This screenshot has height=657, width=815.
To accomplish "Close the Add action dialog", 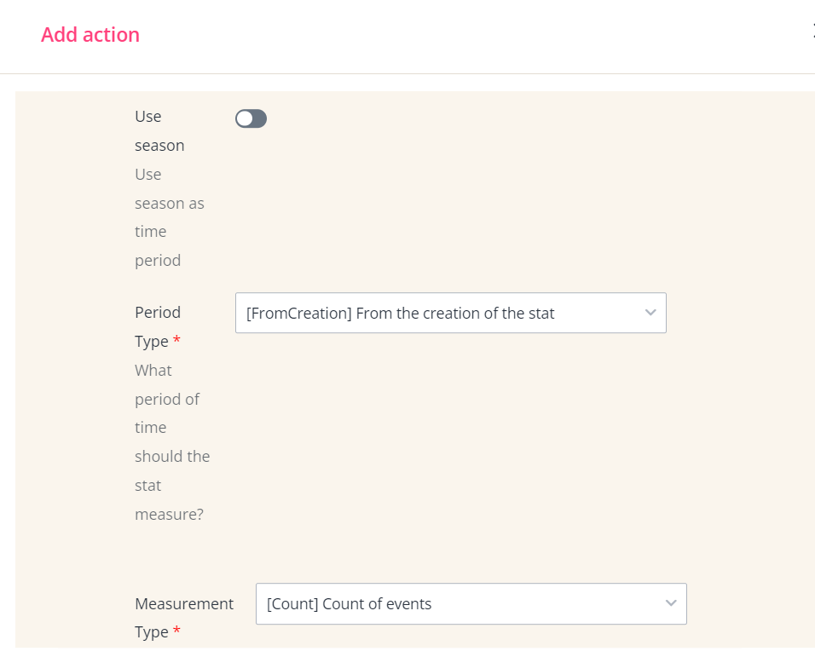I will coord(812,34).
